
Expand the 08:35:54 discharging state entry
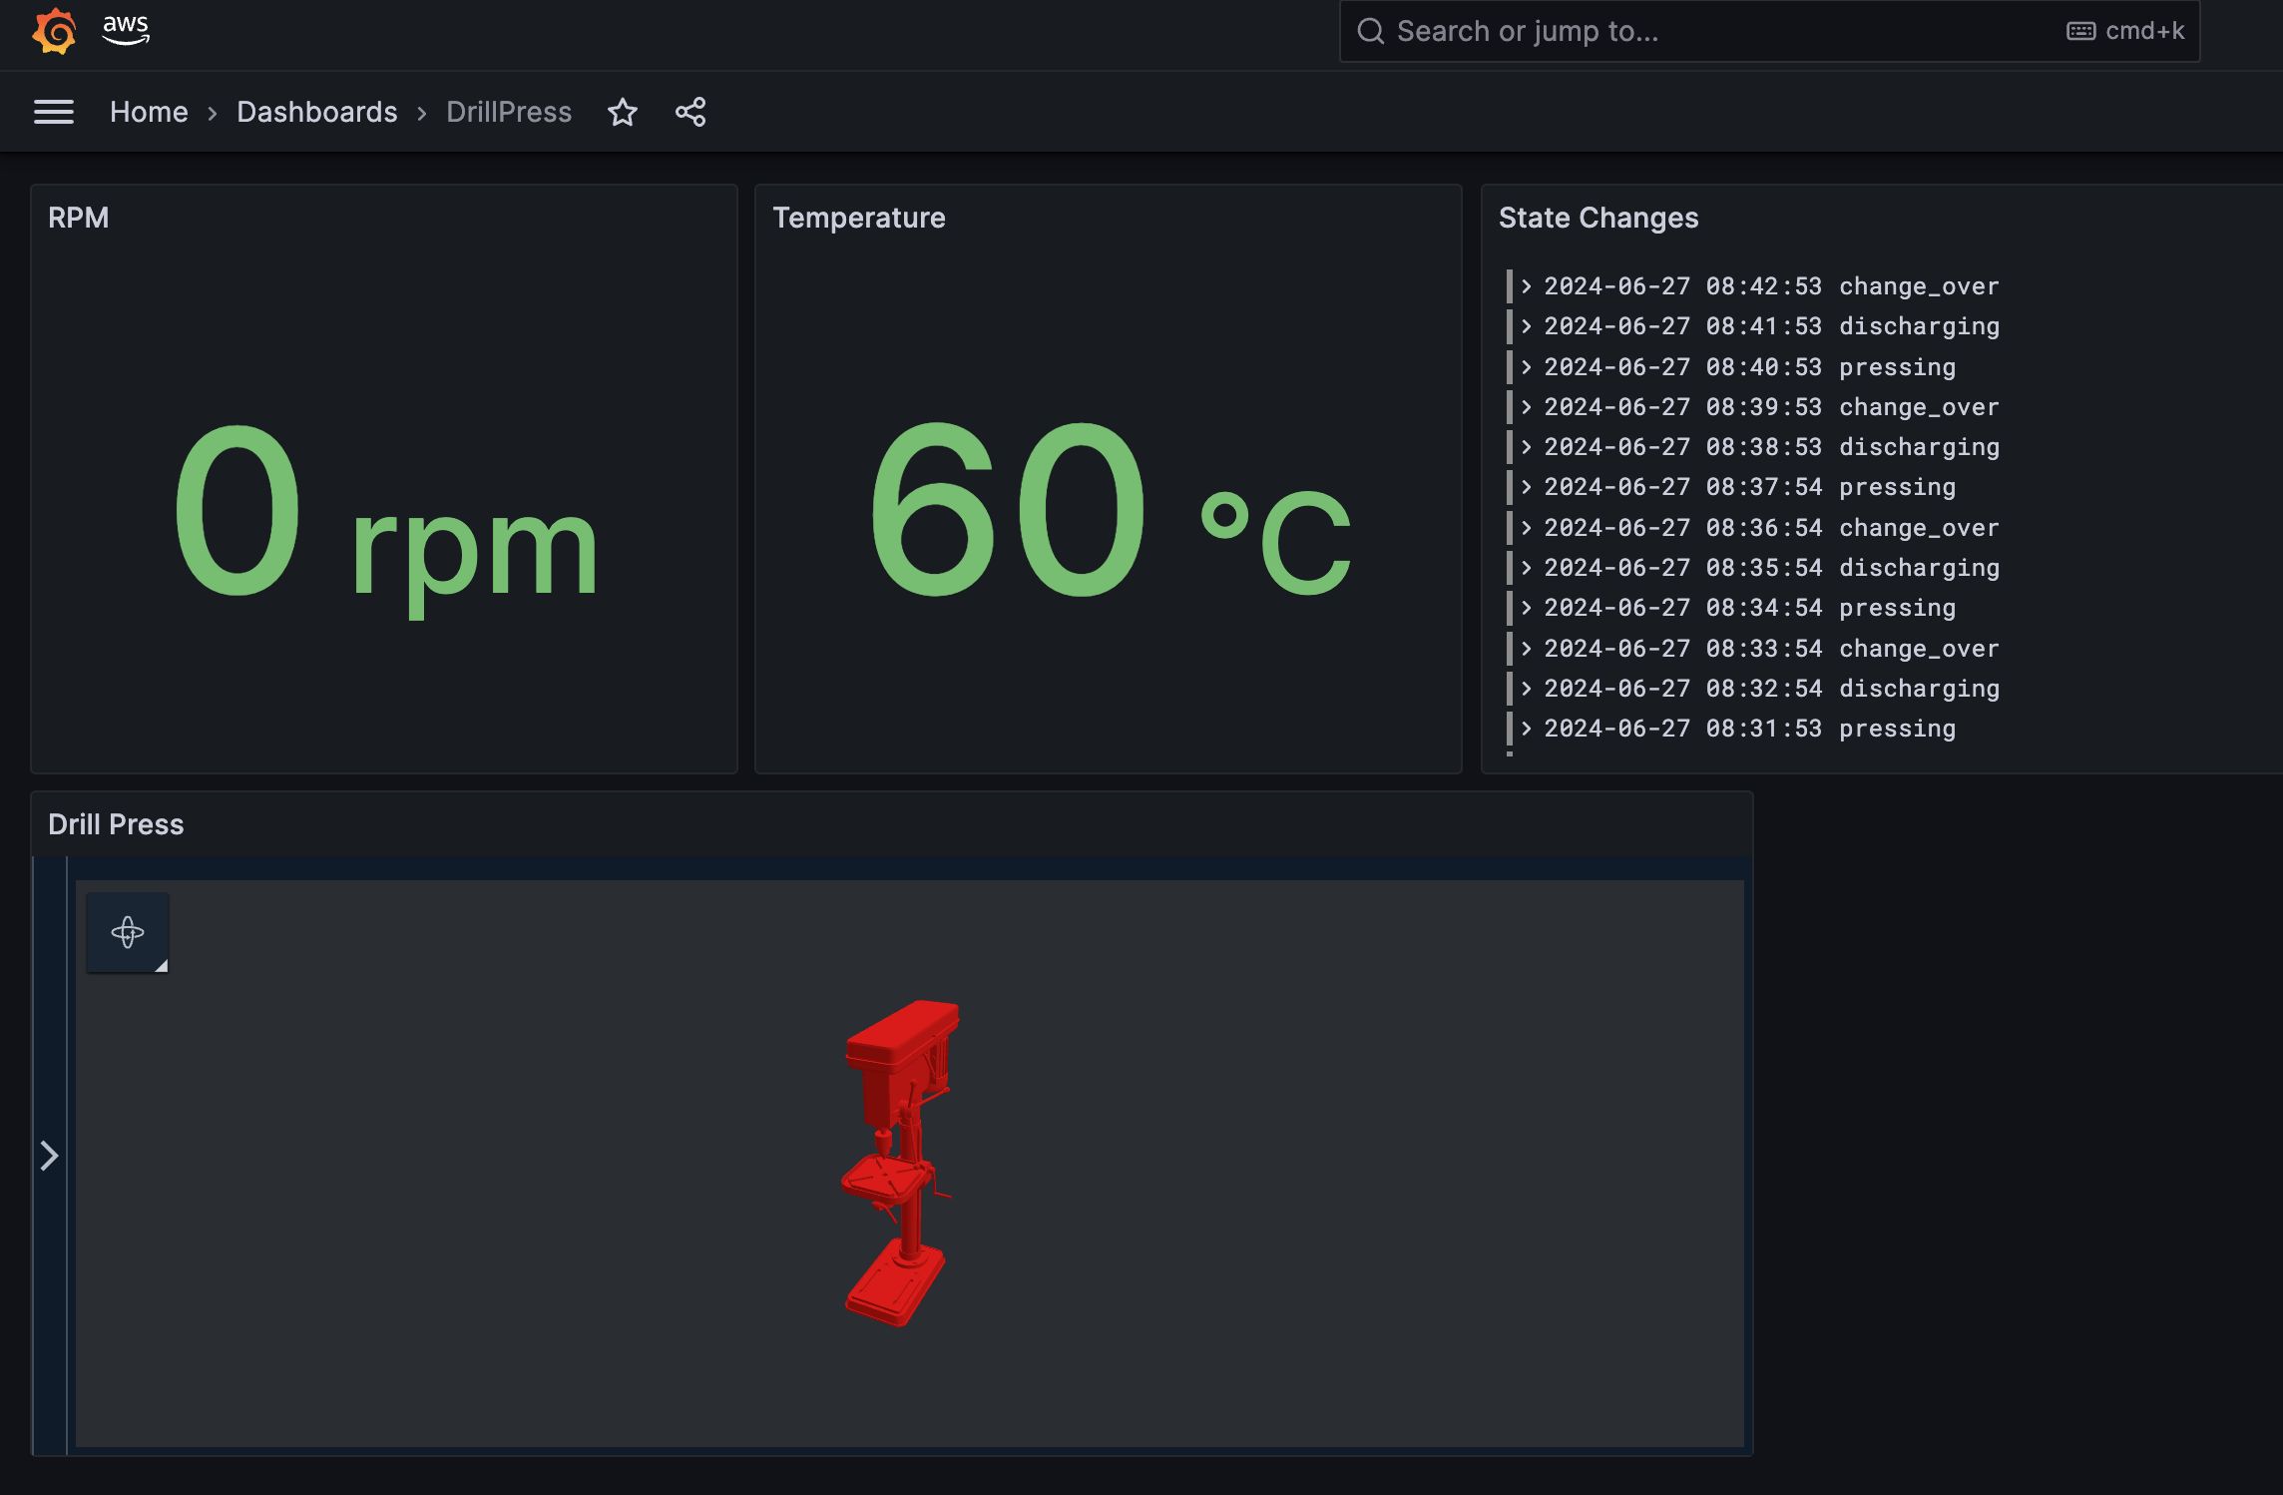(1527, 567)
